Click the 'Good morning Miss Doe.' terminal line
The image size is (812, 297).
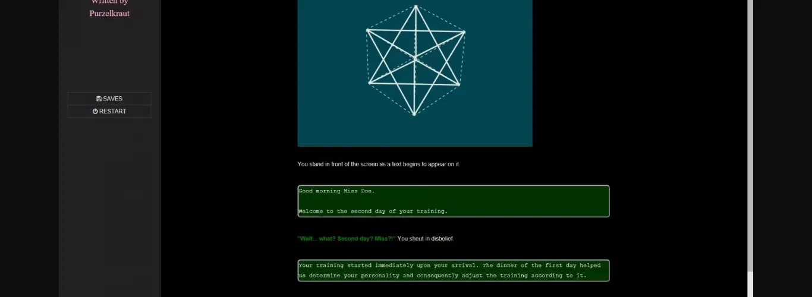[x=336, y=191]
